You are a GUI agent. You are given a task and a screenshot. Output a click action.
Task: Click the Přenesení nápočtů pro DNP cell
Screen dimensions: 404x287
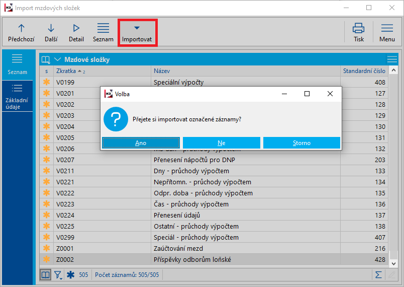(x=246, y=160)
